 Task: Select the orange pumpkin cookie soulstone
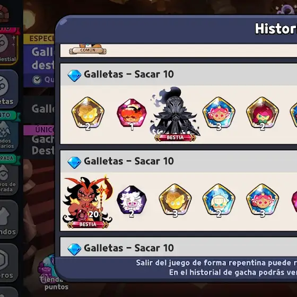tap(132, 114)
